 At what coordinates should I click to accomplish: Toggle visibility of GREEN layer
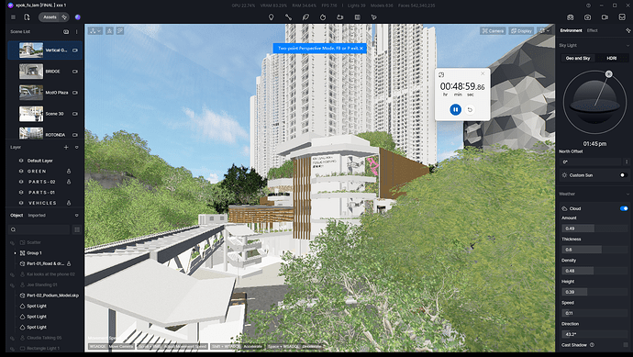point(21,172)
